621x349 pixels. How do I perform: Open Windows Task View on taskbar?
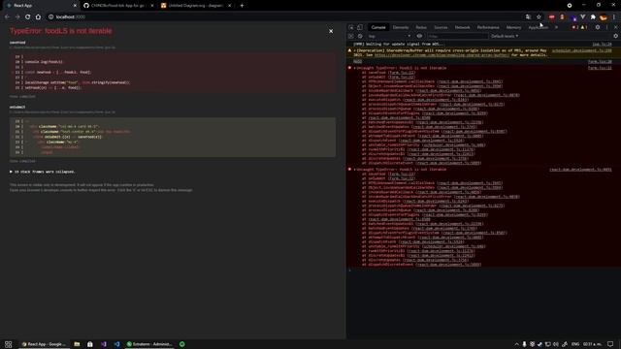9,344
